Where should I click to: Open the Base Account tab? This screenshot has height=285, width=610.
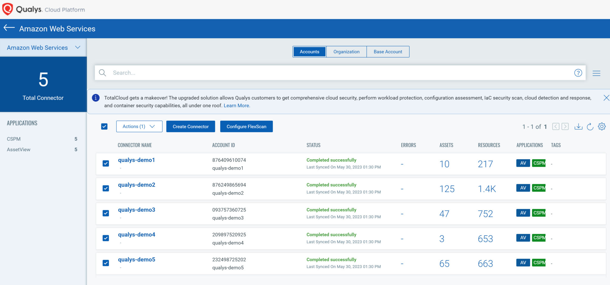[x=388, y=51]
